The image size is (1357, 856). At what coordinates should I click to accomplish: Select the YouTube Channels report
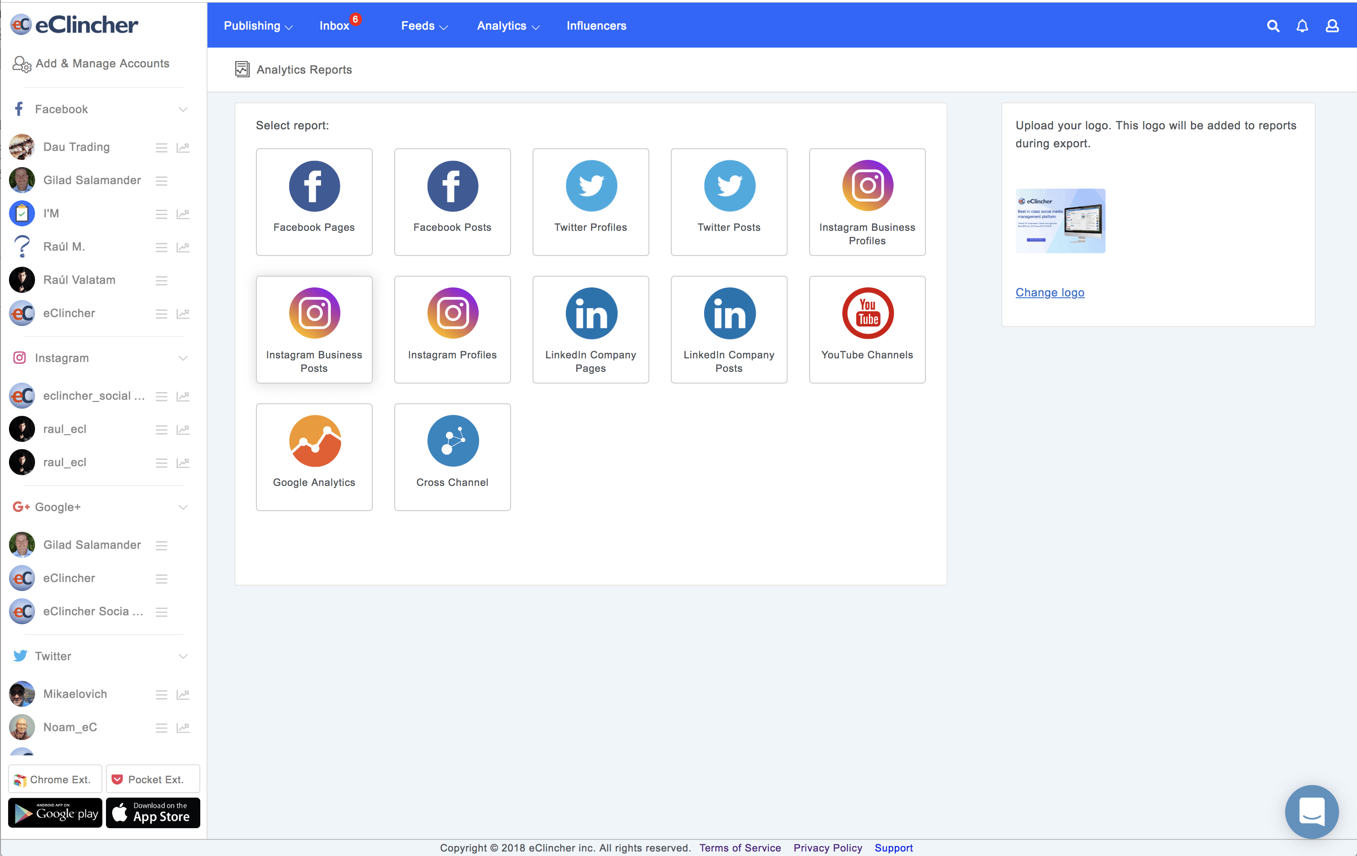click(867, 330)
